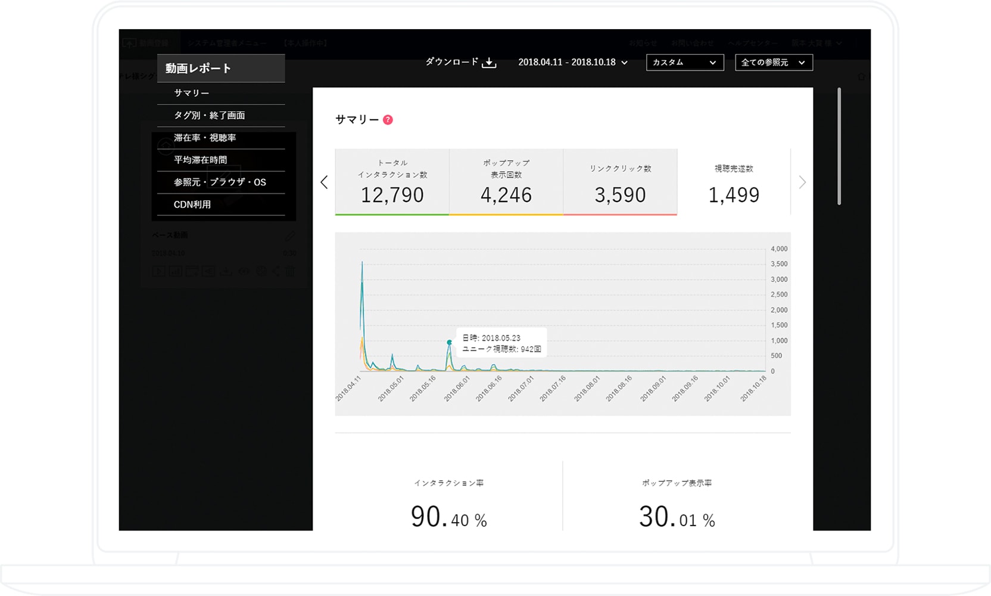Click dimmed お問い合わせ in top bar
The height and width of the screenshot is (596, 991).
click(x=692, y=44)
